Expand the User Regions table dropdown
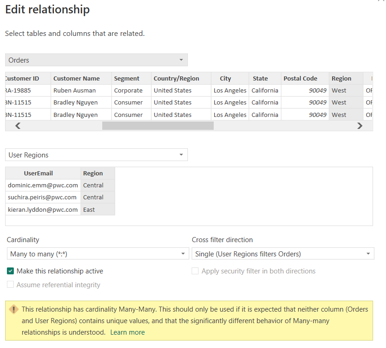Viewport: 386px width, 348px height. tap(96, 155)
